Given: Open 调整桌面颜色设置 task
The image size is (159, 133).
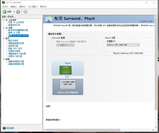Looking at the screenshot, I should [16, 43].
